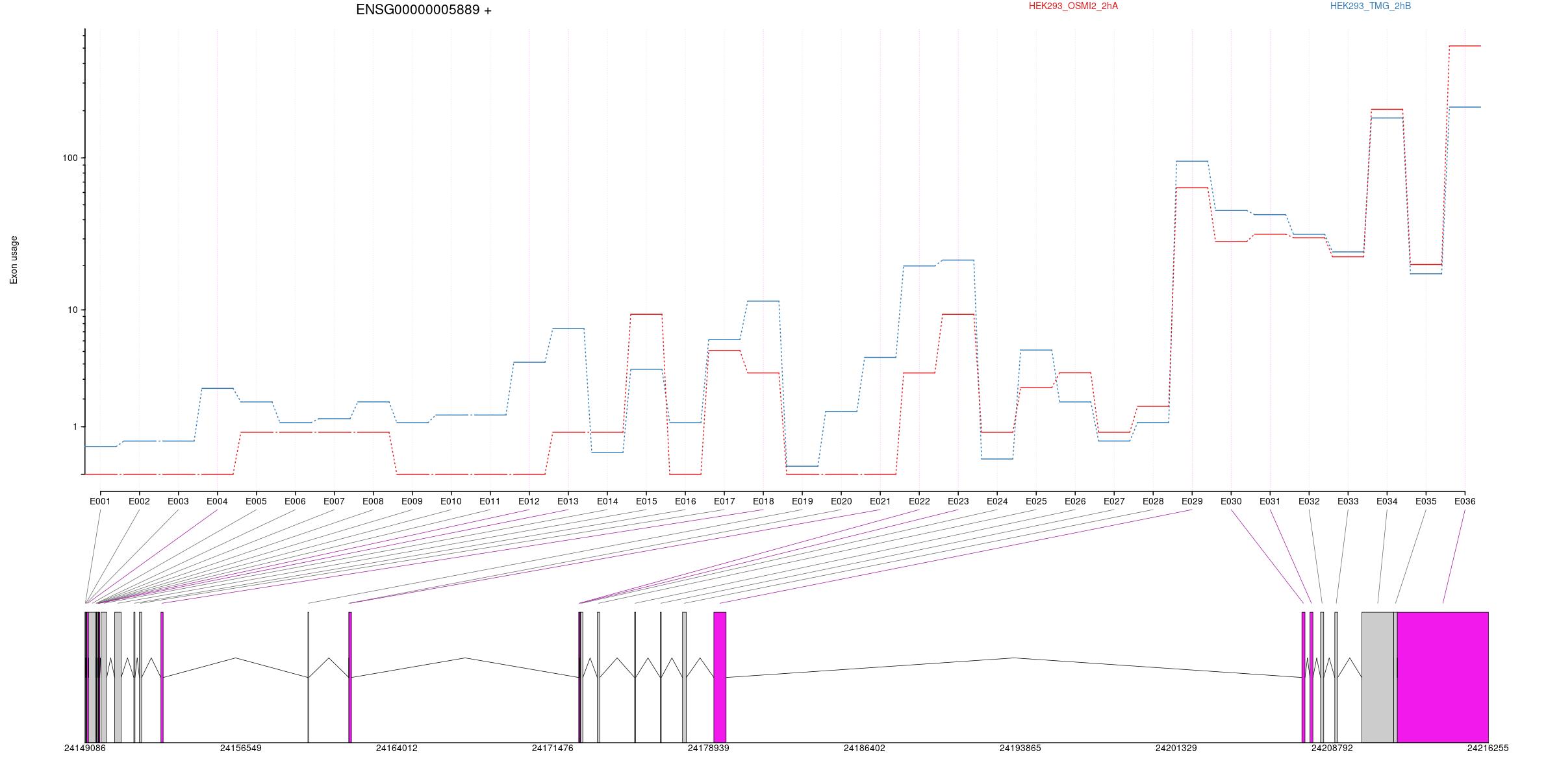
Task: Click the y-axis value 100
Action: point(70,158)
